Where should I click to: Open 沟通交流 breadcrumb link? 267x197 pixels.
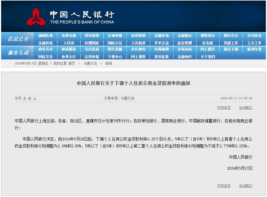90,63
